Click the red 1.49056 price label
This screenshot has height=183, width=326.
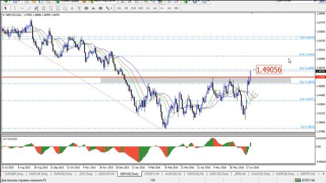[x=269, y=70]
